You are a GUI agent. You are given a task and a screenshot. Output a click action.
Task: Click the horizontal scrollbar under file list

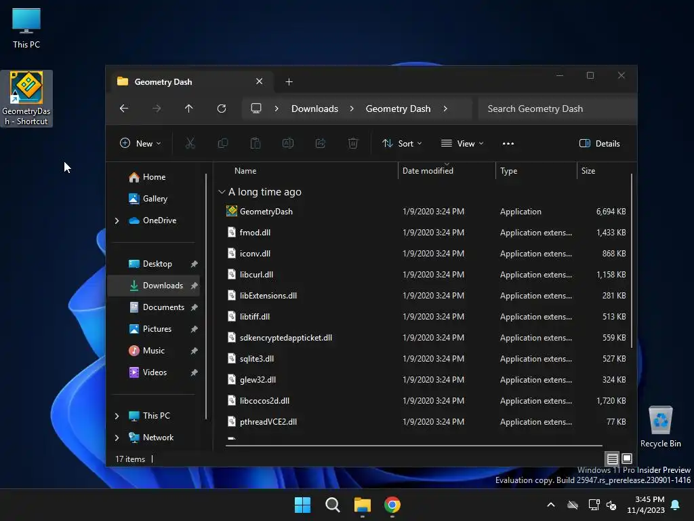[x=414, y=446]
